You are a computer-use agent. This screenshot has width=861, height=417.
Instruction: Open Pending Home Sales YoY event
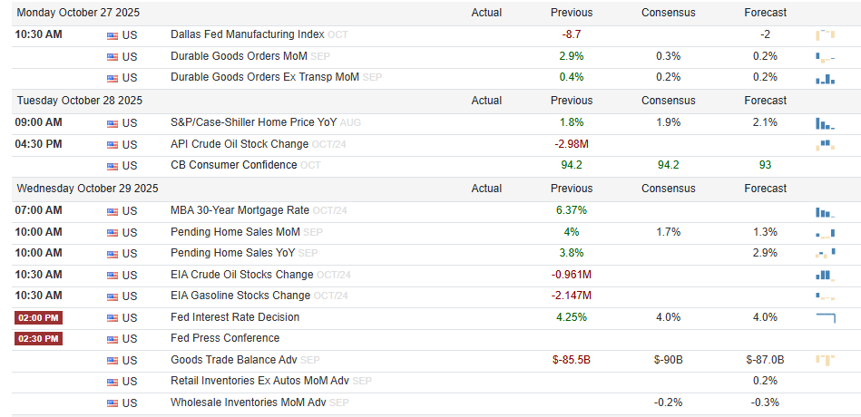coord(232,253)
